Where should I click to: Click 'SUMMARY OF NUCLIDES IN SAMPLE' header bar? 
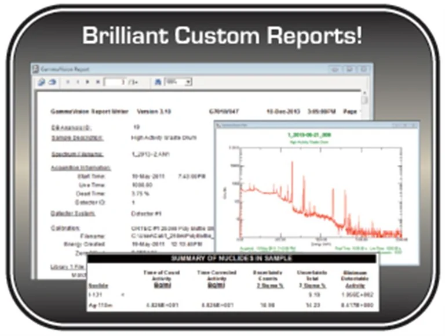[x=232, y=258]
